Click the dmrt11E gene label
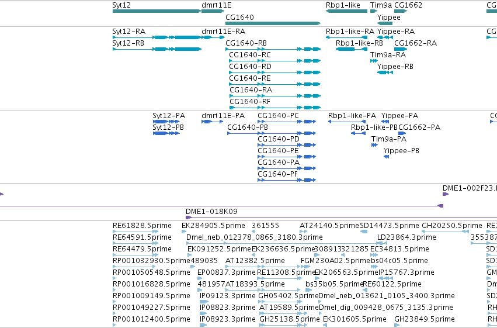The height and width of the screenshot is (328, 497). point(217,5)
